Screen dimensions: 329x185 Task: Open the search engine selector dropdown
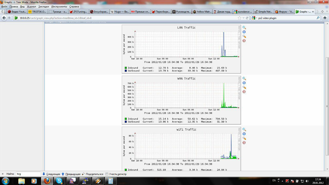[x=254, y=18]
